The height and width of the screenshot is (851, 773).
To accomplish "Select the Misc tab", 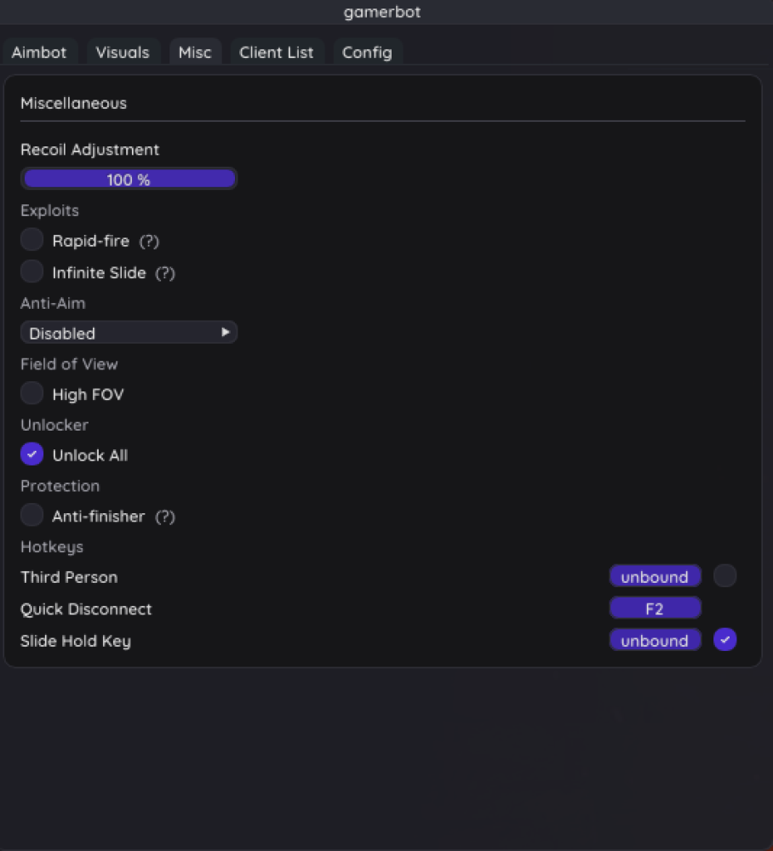I will tap(195, 53).
